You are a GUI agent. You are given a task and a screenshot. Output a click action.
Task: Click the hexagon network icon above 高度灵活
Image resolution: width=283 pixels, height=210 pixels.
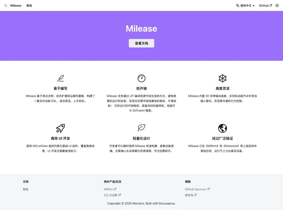[223, 78]
